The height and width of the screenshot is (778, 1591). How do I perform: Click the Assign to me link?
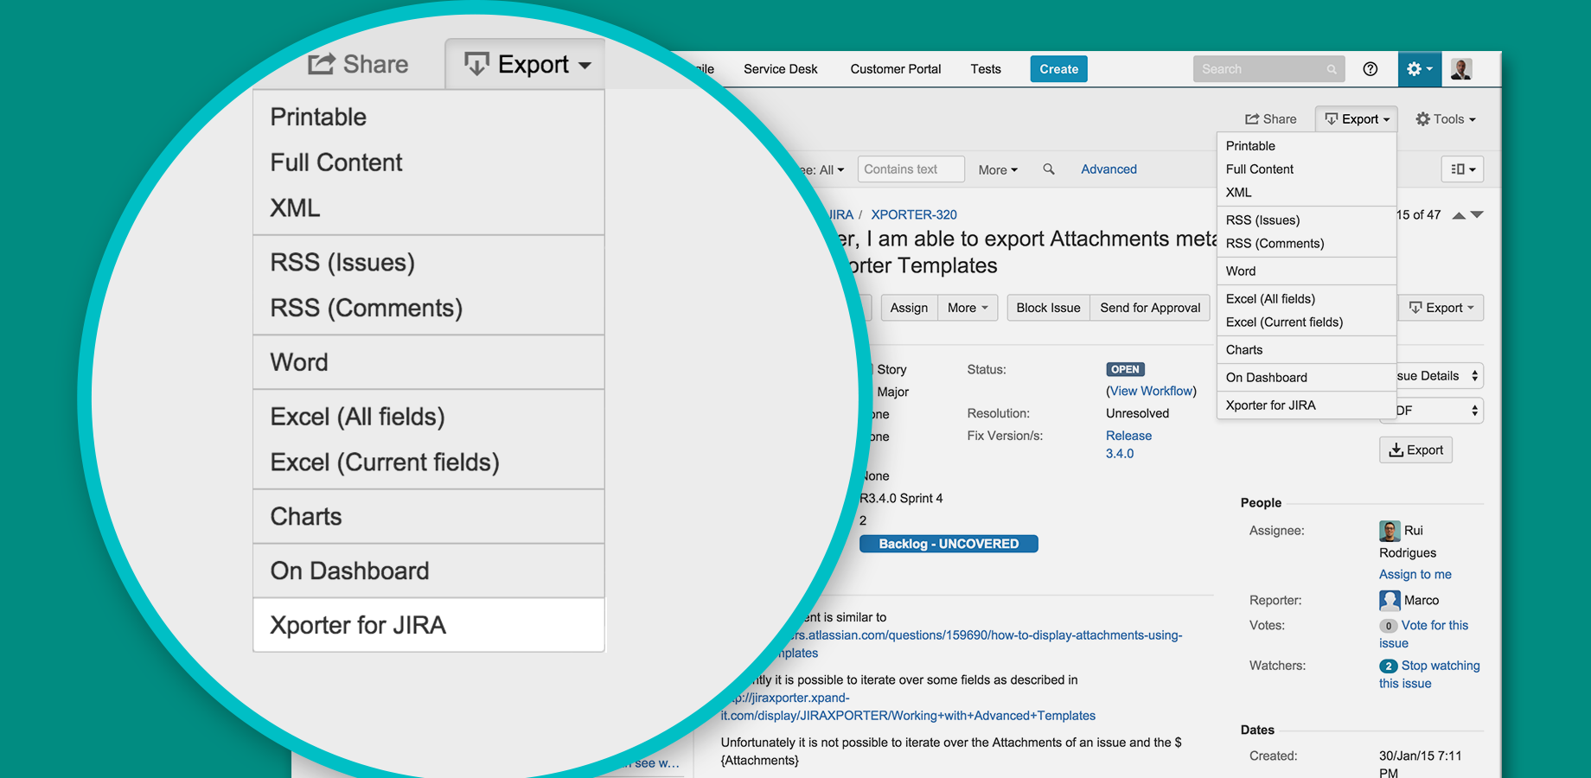tap(1415, 575)
